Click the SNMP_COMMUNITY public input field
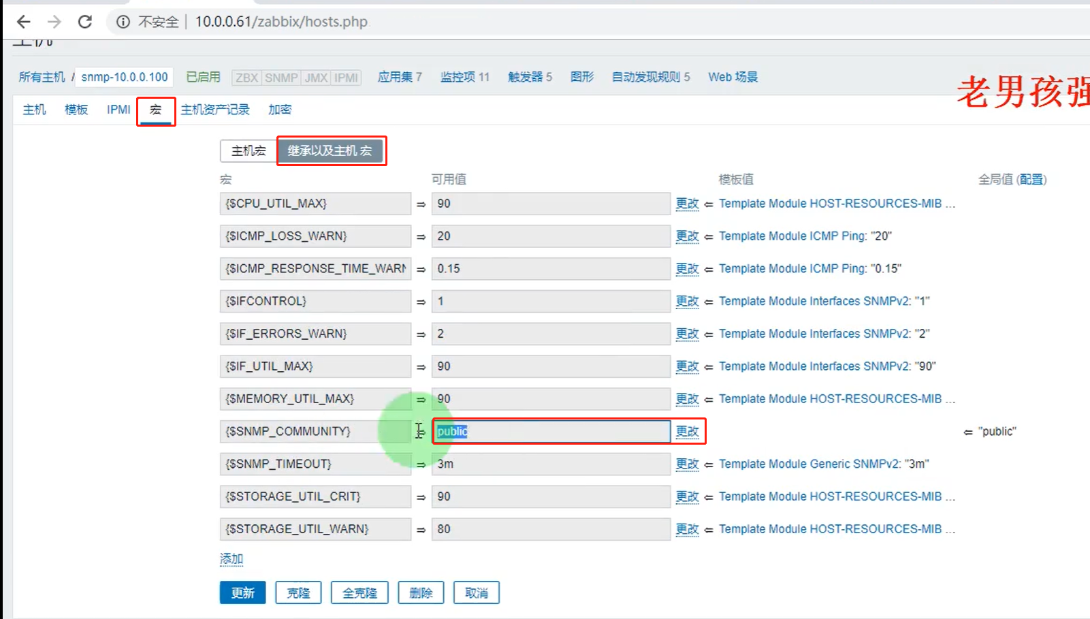 coord(550,431)
